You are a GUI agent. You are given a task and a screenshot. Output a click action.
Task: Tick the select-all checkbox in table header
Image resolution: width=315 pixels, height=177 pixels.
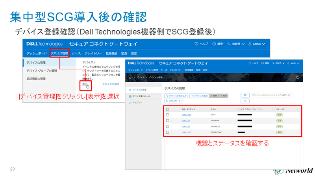(x=168, y=109)
